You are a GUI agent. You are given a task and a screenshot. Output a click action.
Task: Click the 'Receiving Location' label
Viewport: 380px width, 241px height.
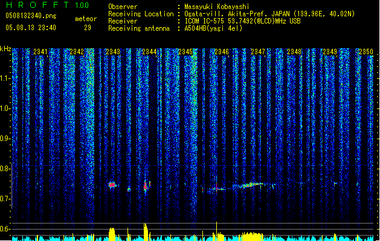(141, 14)
